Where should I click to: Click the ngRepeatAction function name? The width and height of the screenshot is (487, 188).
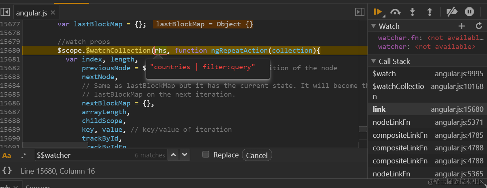pos(240,51)
